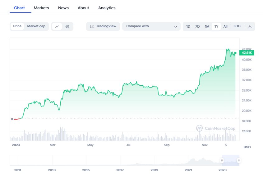Select the Price toggle
This screenshot has width=263, height=180.
click(x=17, y=26)
